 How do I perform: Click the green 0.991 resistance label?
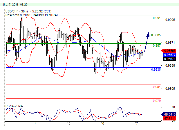157,18
